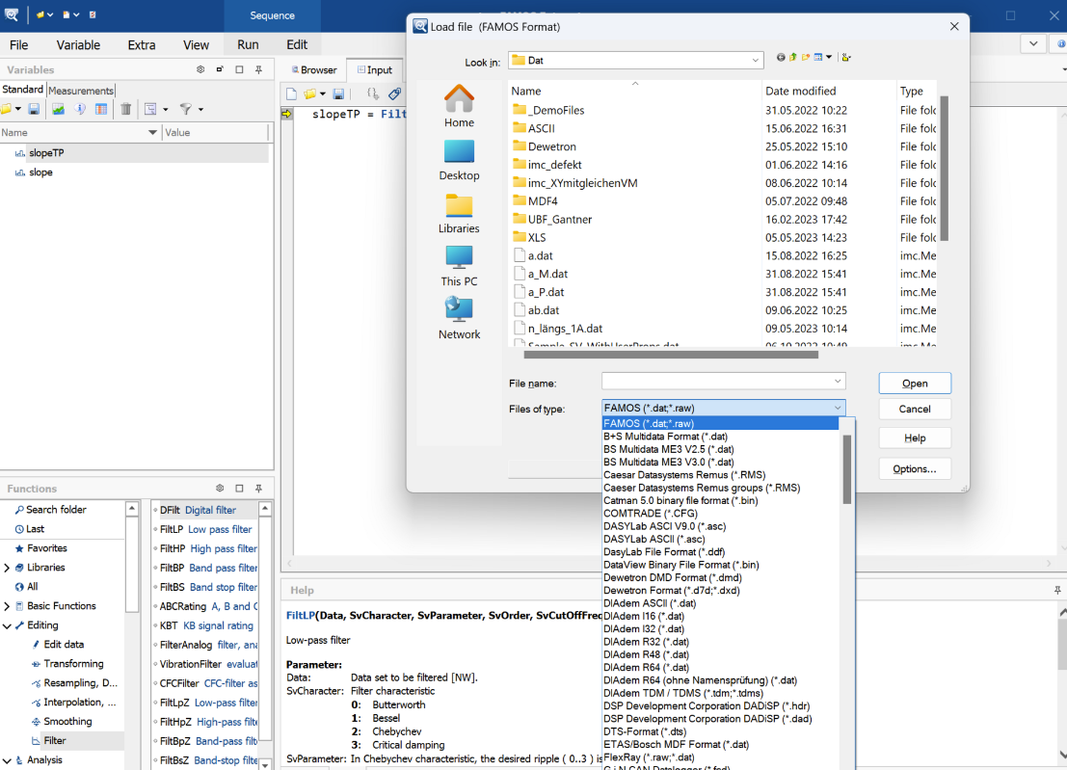
Task: Click the Up One Level folder icon in dialog
Action: tap(792, 58)
